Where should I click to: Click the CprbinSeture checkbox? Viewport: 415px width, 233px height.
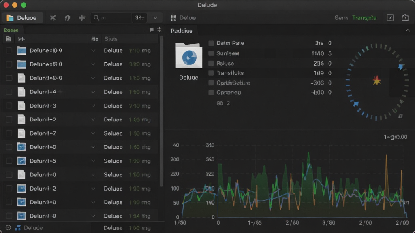click(211, 83)
